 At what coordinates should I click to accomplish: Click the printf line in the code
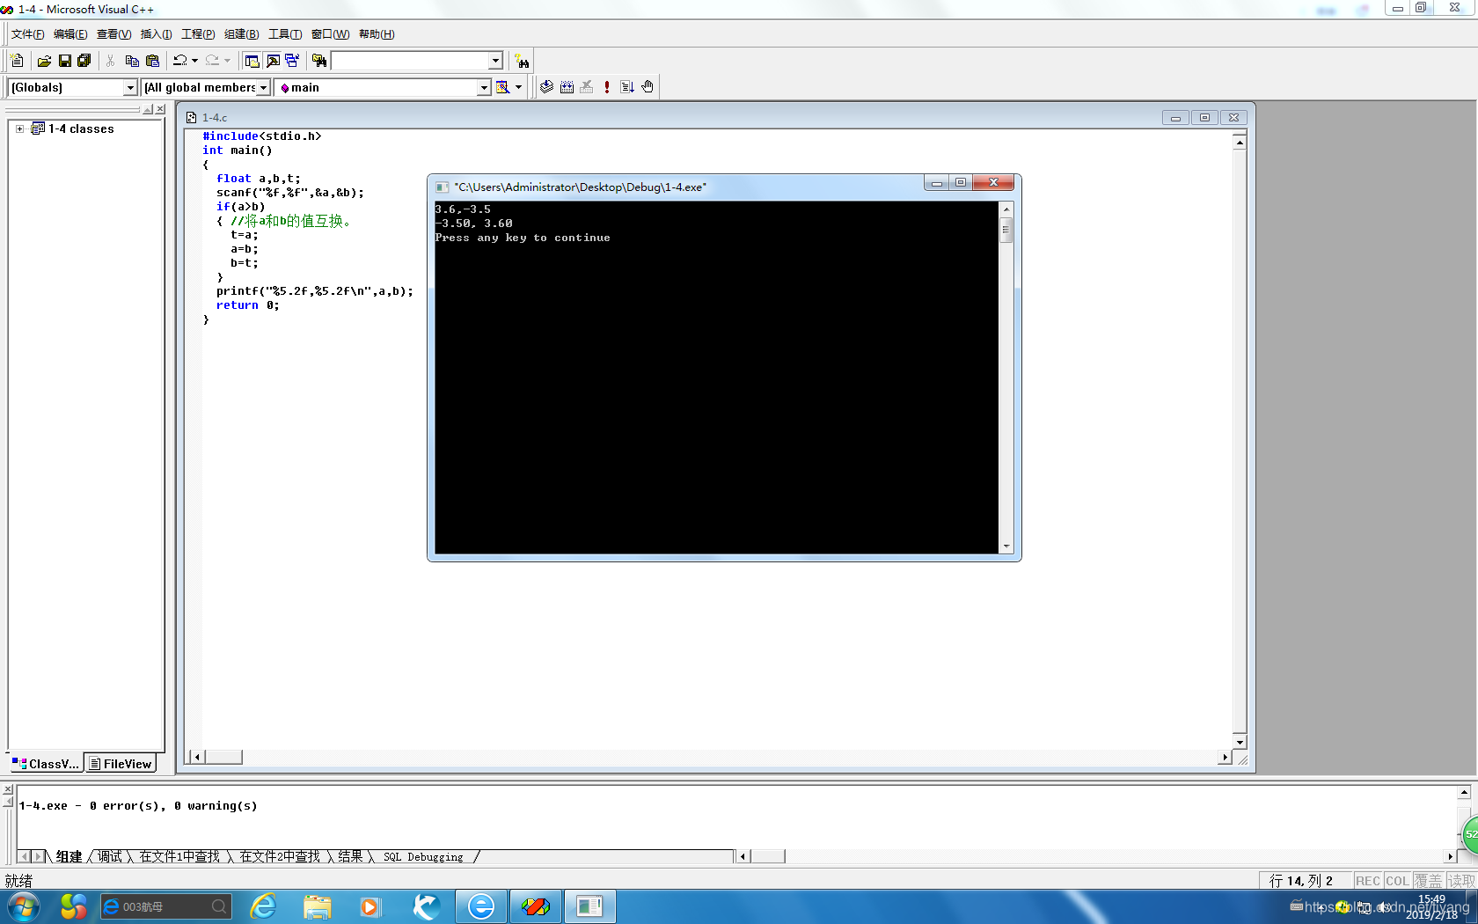(314, 291)
